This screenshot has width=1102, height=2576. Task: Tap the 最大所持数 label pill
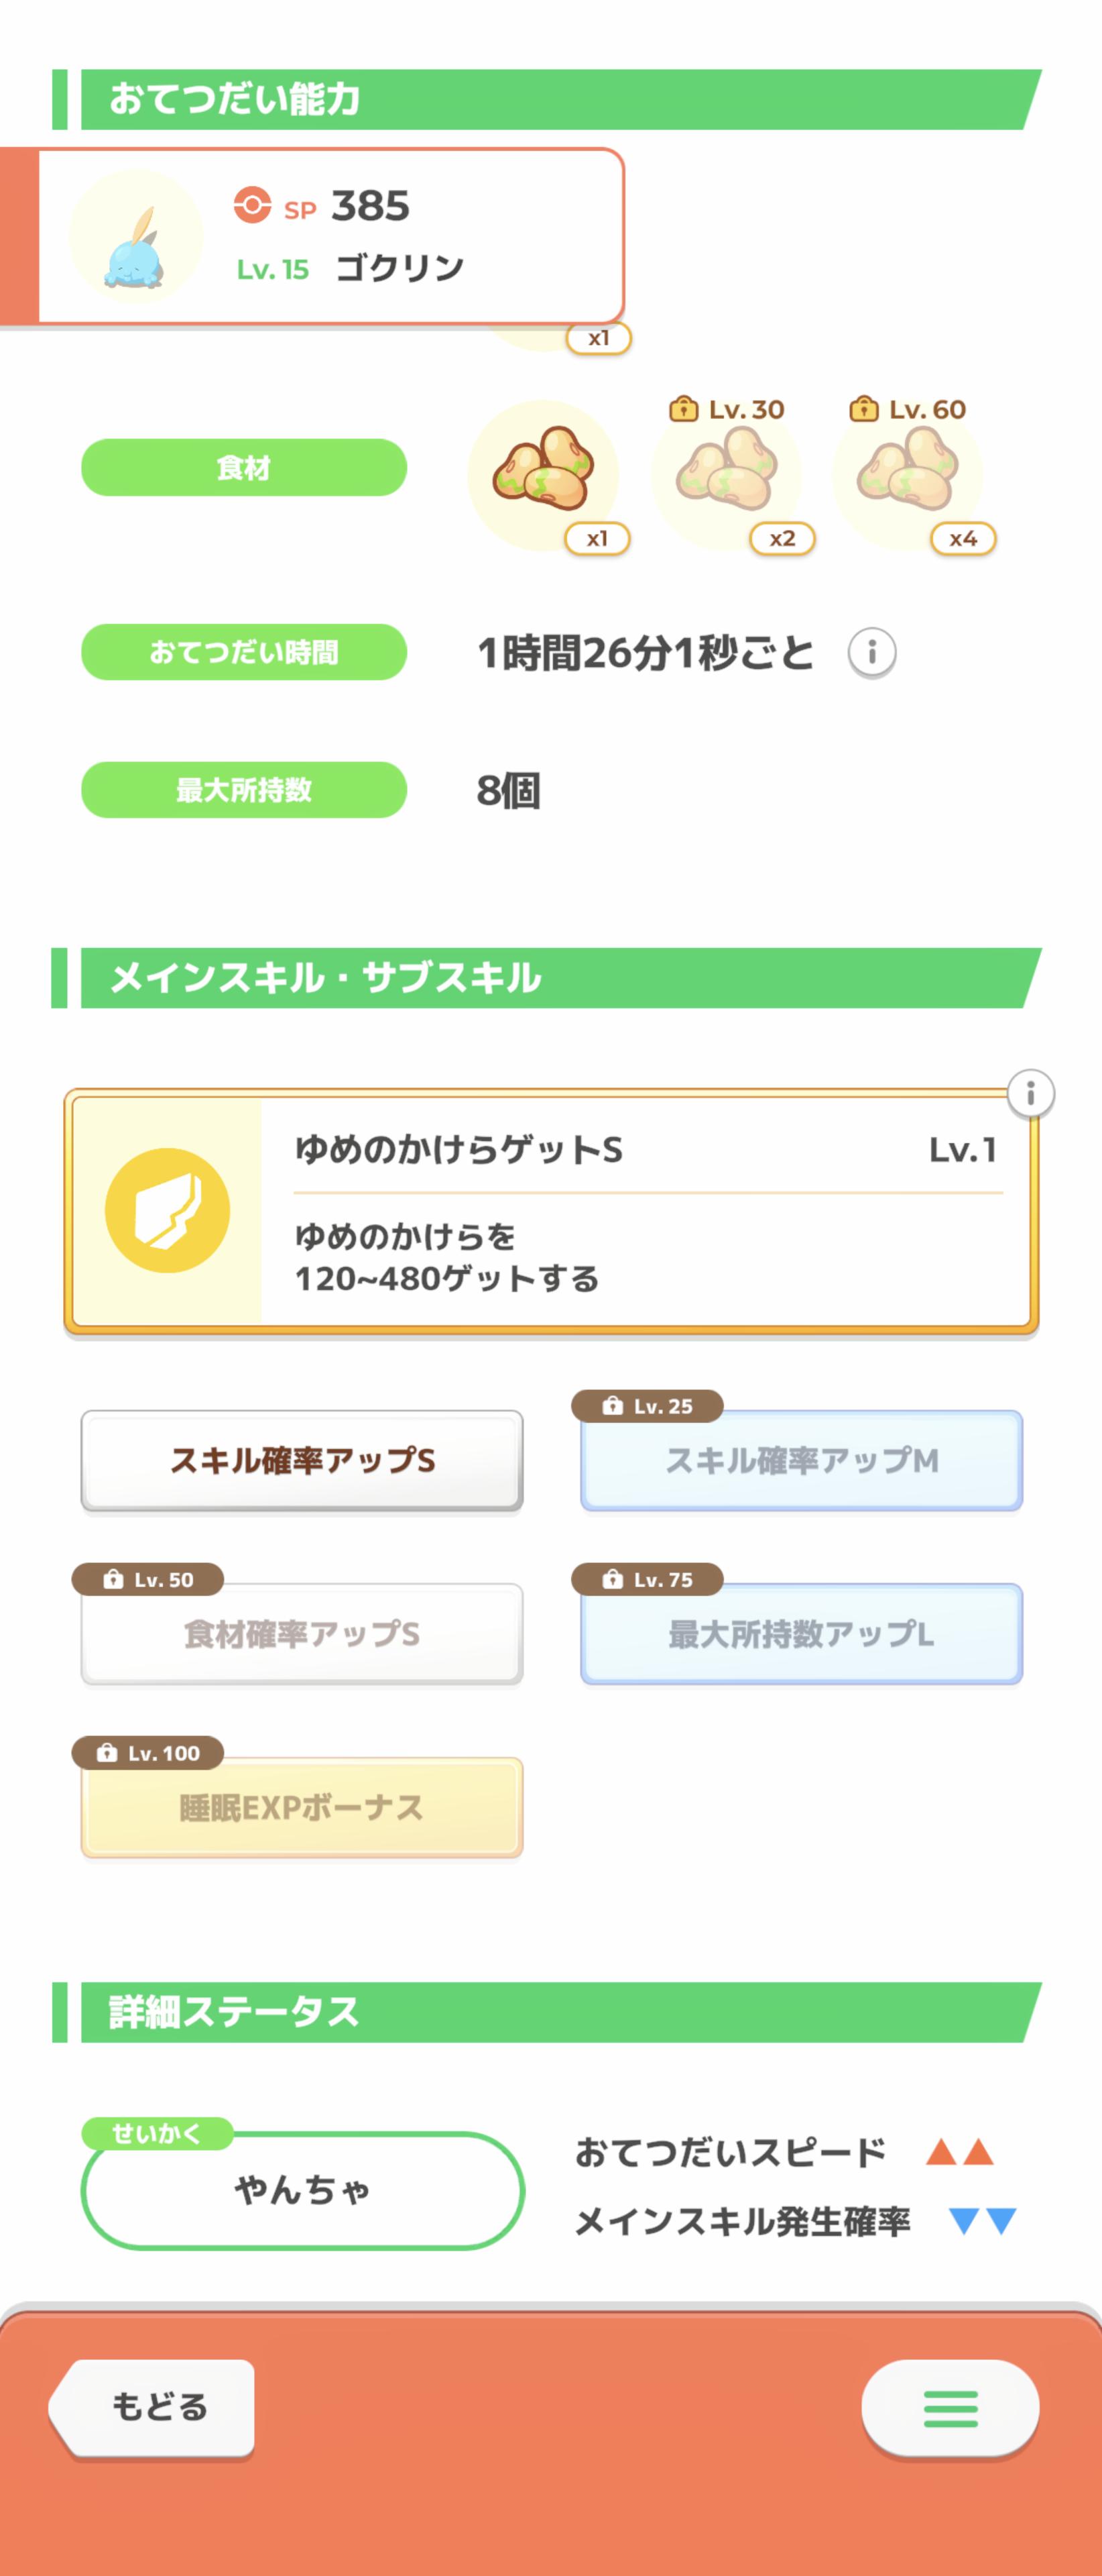click(x=244, y=790)
